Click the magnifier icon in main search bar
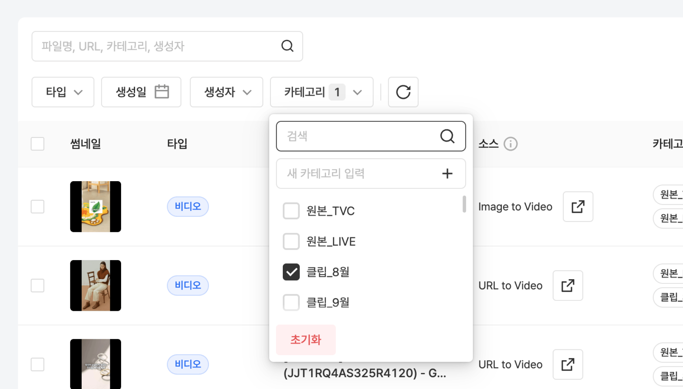 pos(287,46)
